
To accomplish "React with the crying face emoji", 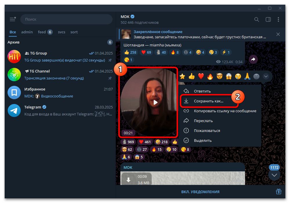I will (x=238, y=76).
